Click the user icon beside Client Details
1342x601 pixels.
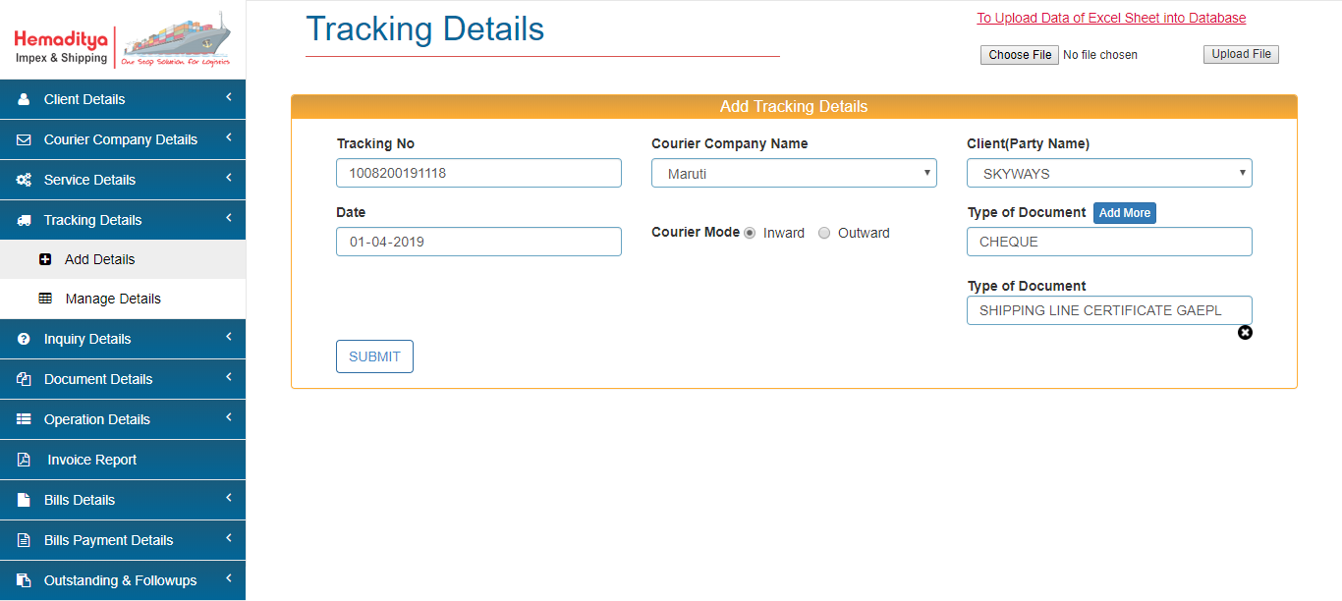tap(24, 99)
